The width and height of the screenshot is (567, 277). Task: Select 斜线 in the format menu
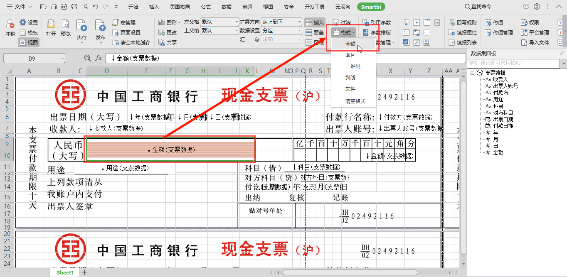click(350, 78)
